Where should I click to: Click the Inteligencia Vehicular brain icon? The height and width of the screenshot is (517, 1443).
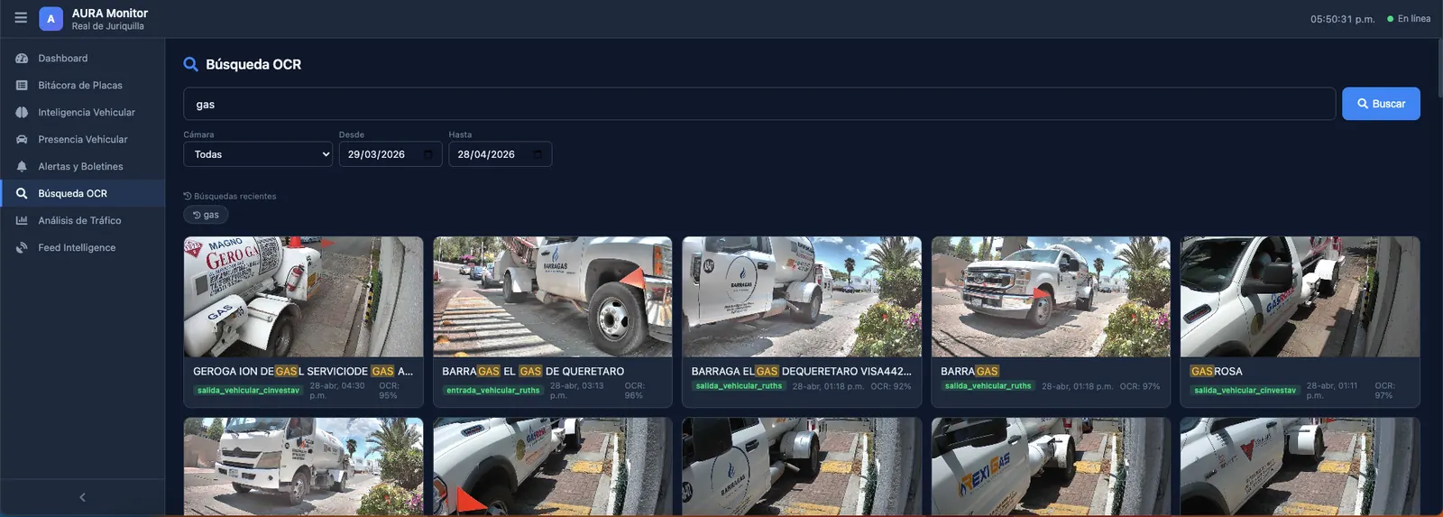coord(22,113)
